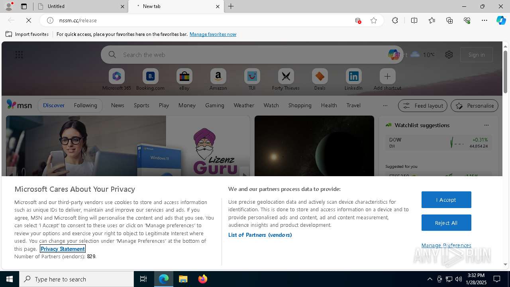This screenshot has width=510, height=287.
Task: Open the Health category
Action: click(x=329, y=105)
